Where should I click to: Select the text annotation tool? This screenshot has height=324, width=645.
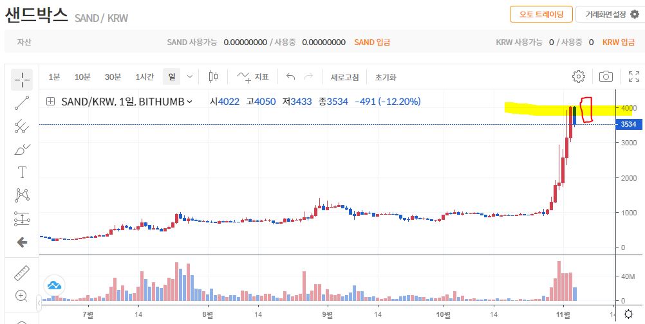(22, 172)
